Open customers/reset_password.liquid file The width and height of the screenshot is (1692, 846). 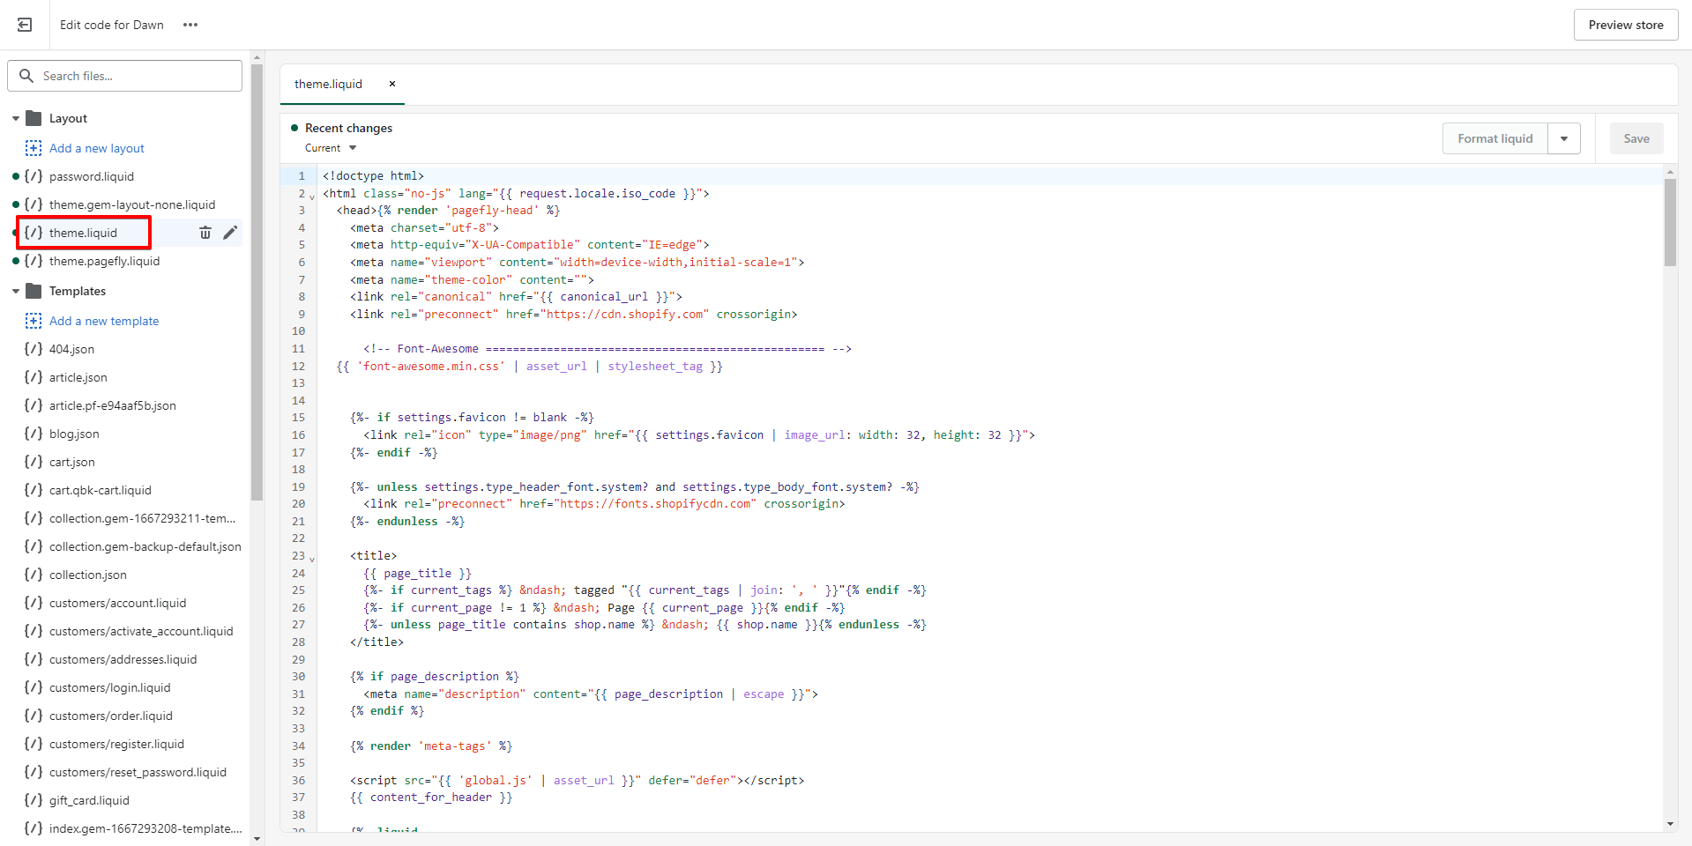138,772
